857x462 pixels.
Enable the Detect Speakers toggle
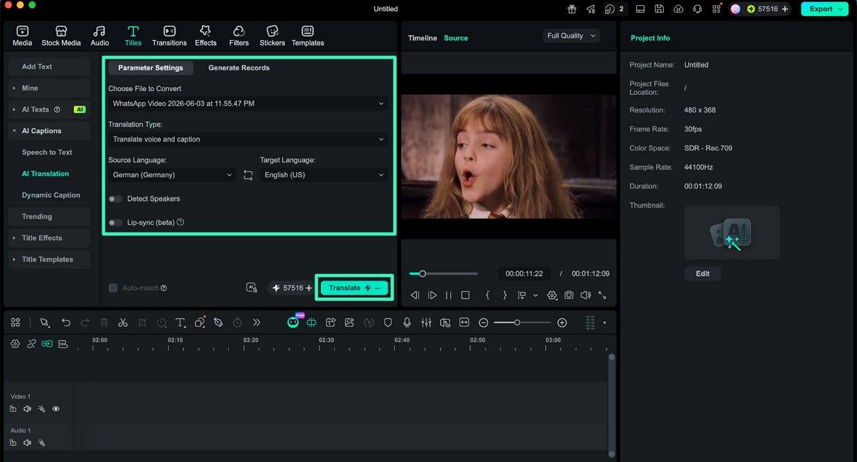tap(115, 199)
